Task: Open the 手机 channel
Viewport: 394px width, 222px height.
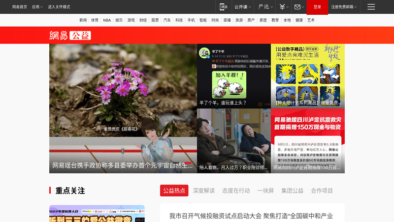Action: pyautogui.click(x=191, y=20)
